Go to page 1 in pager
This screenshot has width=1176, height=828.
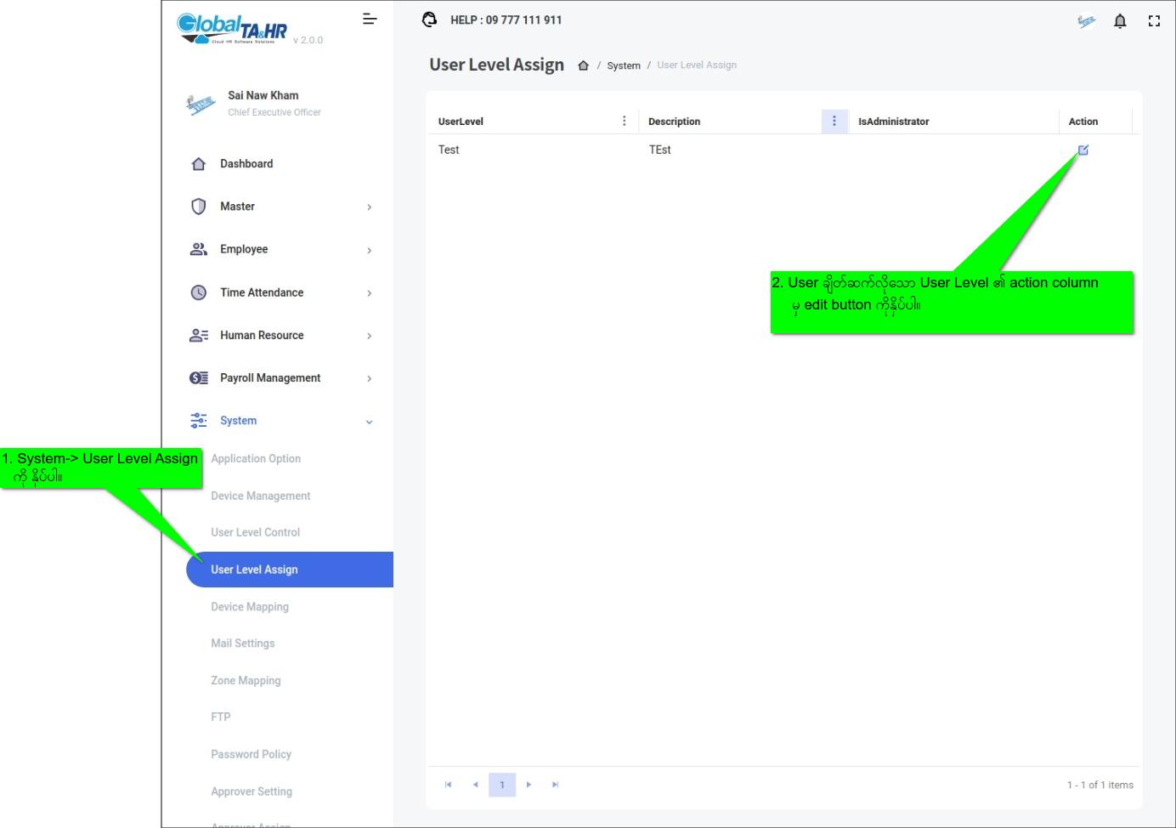[502, 785]
